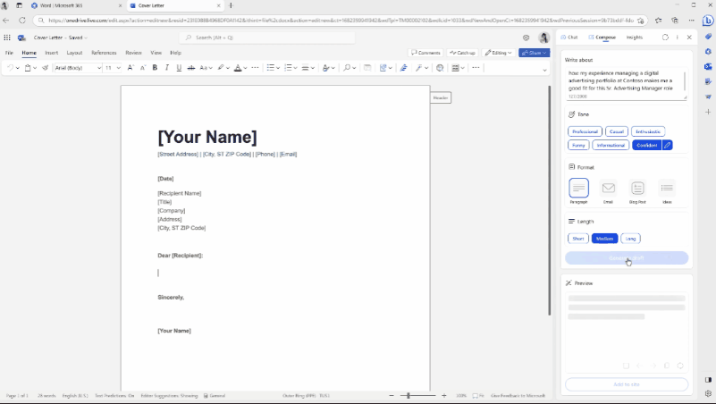Open the Comments pane button
Viewport: 716px width, 404px height.
(425, 53)
